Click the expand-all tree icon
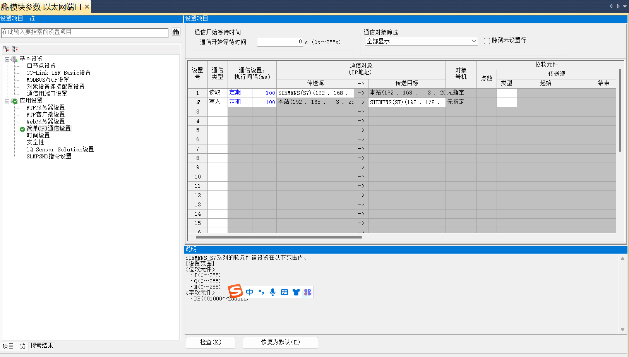 click(x=6, y=49)
